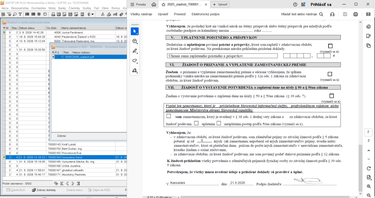The height and width of the screenshot is (198, 375).
Task: Open the Ponuka hamburger menu
Action: [138, 4]
